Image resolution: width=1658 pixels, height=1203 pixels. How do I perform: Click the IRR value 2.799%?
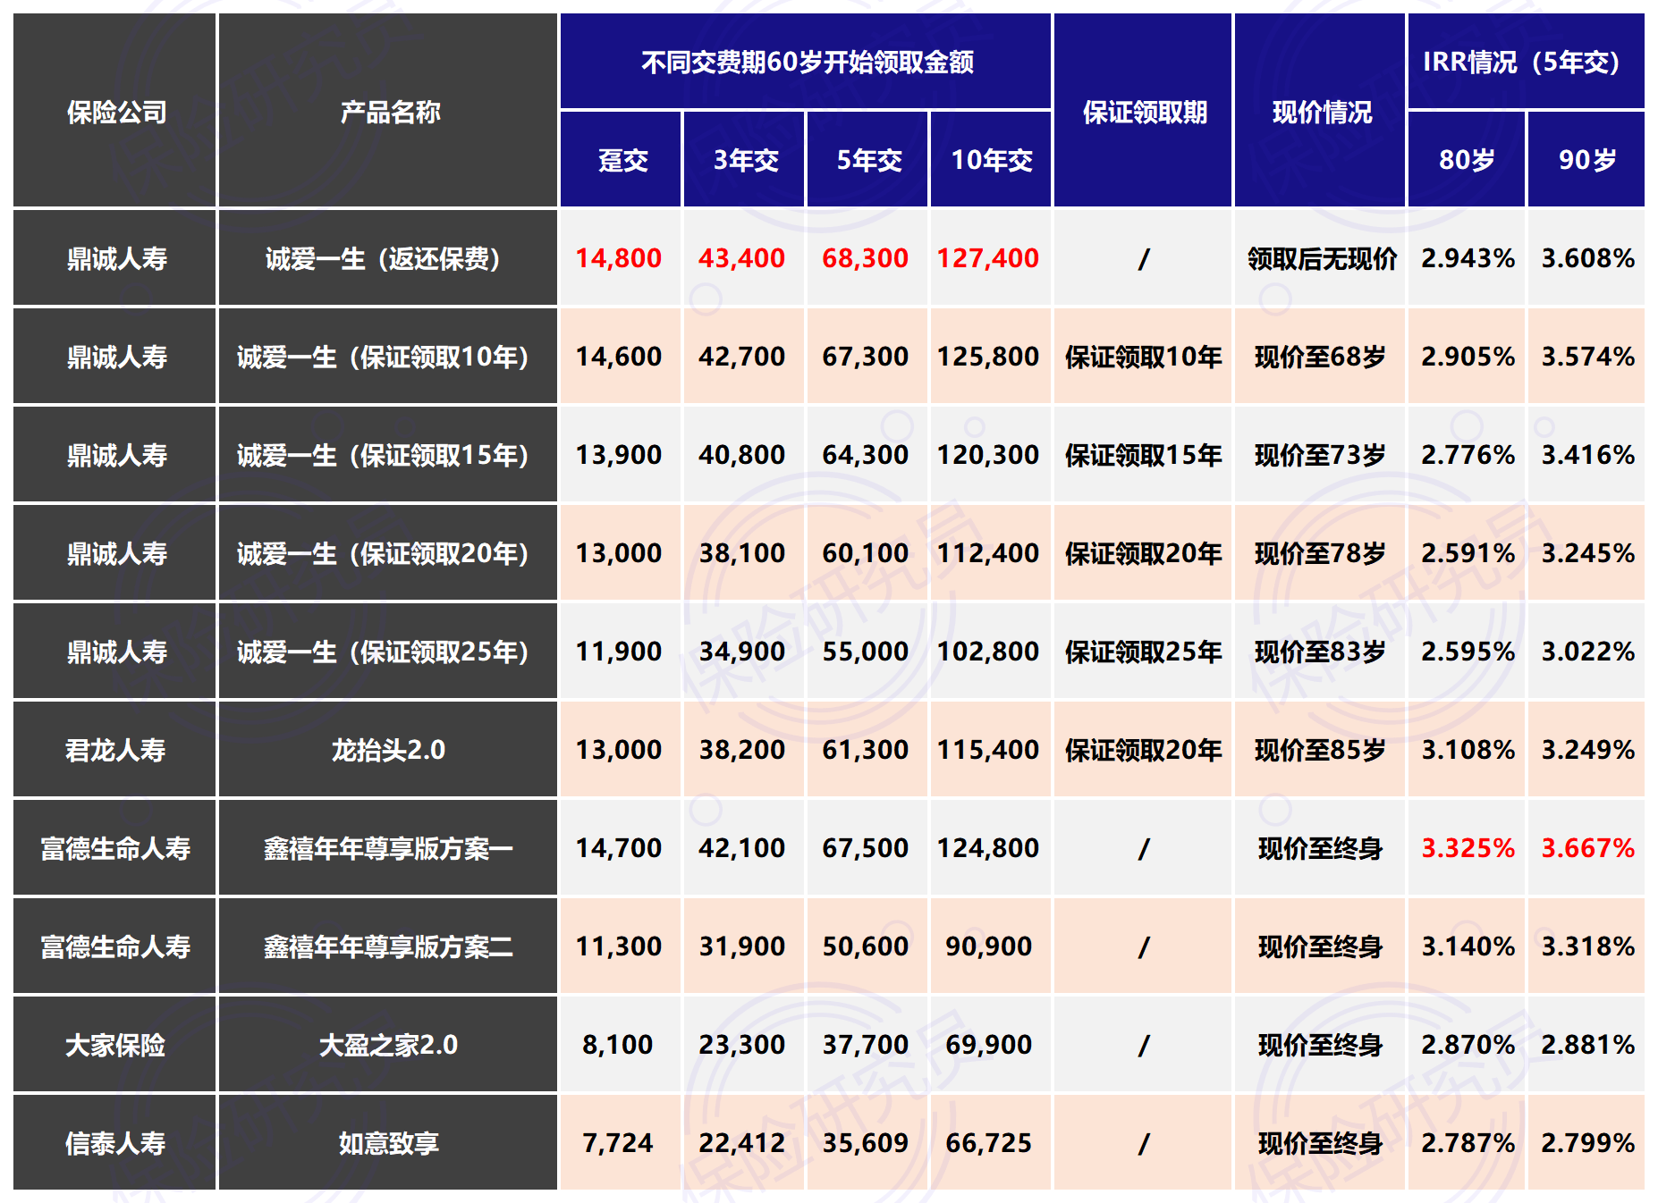pos(1587,1143)
